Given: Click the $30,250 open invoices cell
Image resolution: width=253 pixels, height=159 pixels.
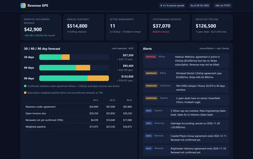Looking at the screenshot, I should click(127, 114).
